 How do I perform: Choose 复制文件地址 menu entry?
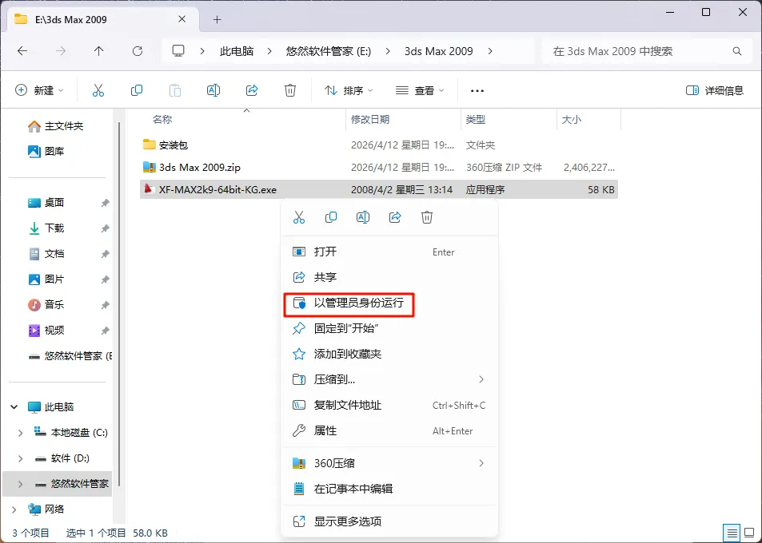(x=389, y=405)
